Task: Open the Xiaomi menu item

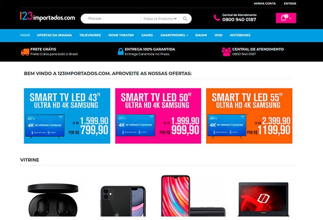Action: pos(201,35)
